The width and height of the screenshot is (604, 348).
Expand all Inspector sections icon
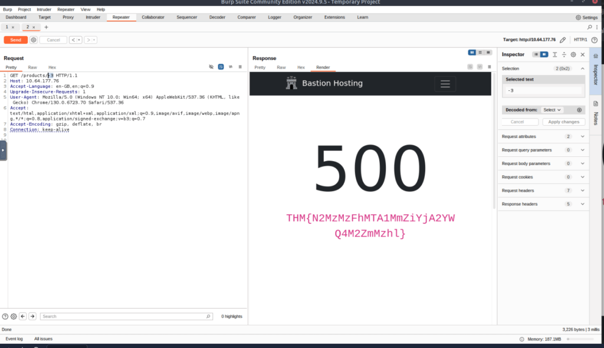click(x=554, y=54)
